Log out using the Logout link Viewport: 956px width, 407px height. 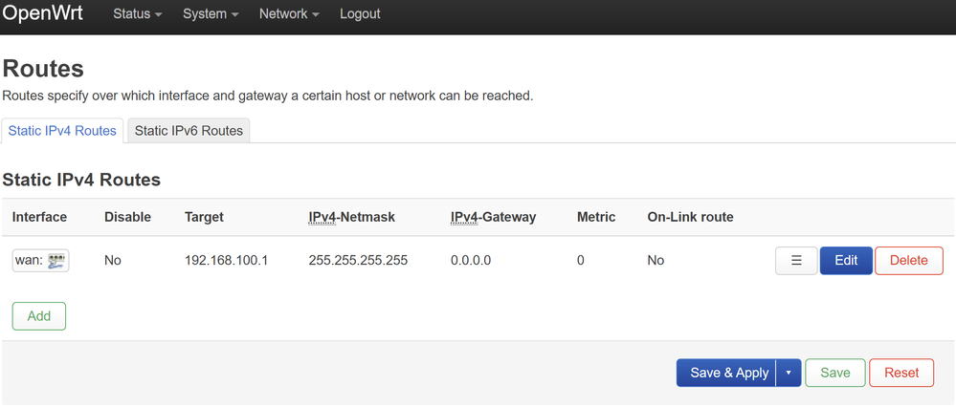click(x=360, y=14)
